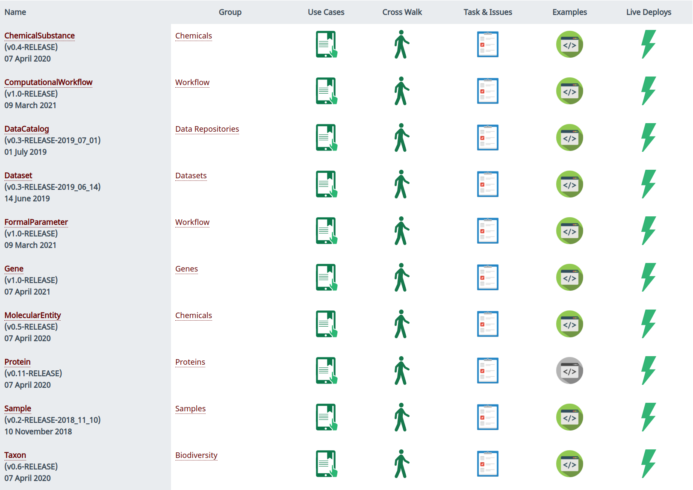Open Use Cases icon for MolecularEntity
Image resolution: width=693 pixels, height=490 pixels.
pos(327,324)
